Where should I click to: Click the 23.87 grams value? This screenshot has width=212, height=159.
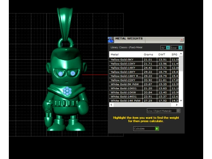(x=148, y=84)
